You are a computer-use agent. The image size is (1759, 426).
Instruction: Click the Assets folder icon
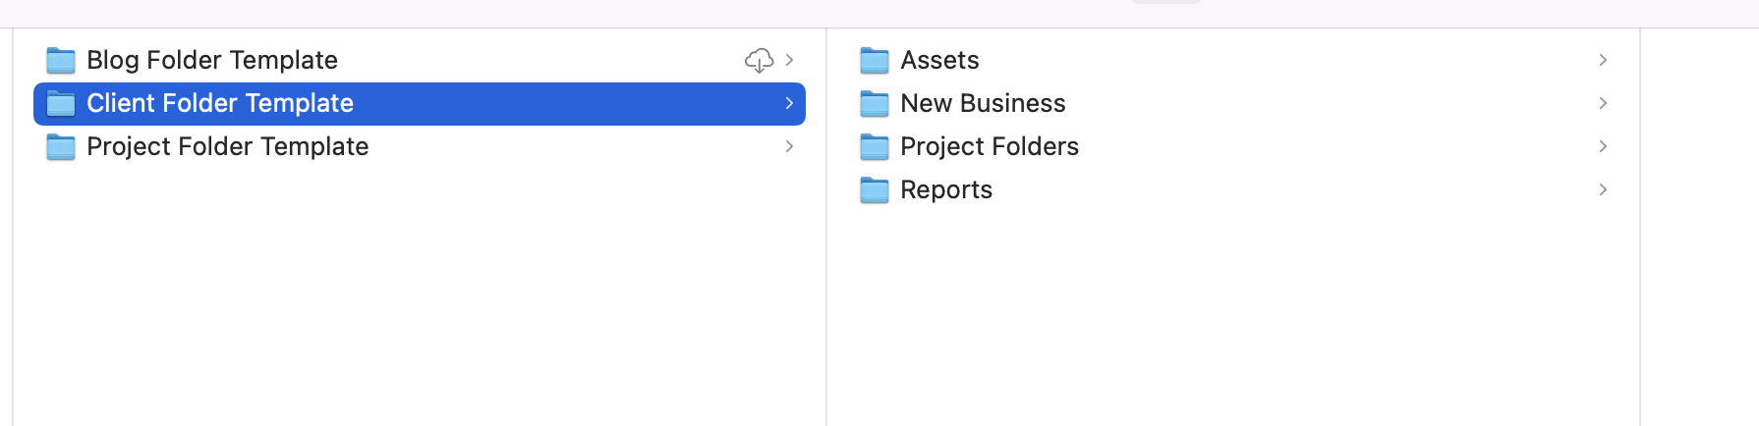874,61
